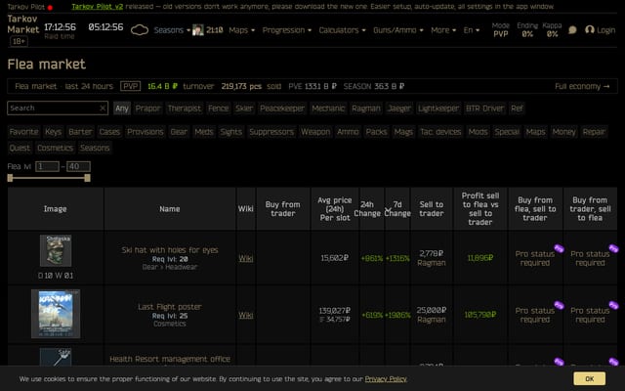Image resolution: width=625 pixels, height=391 pixels.
Task: Select the Cases category tab
Action: coord(109,132)
